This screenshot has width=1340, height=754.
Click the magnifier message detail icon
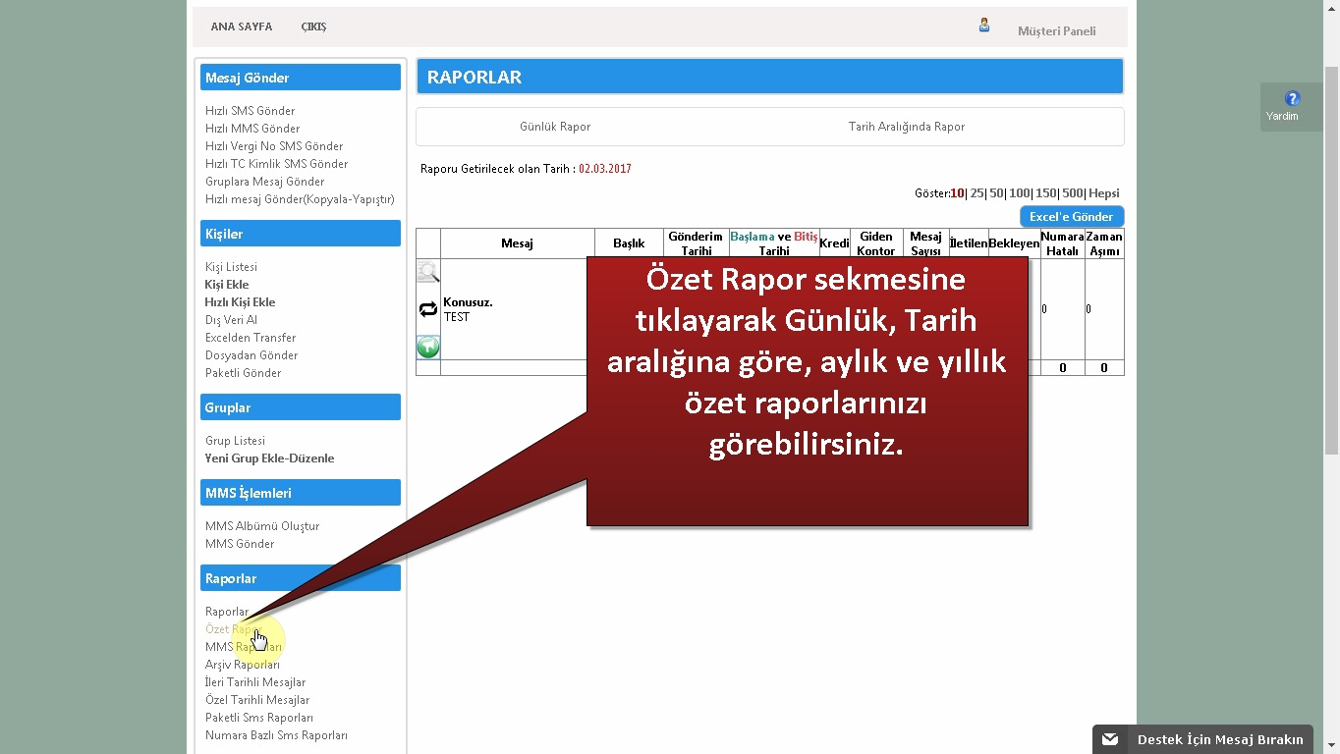click(x=428, y=272)
